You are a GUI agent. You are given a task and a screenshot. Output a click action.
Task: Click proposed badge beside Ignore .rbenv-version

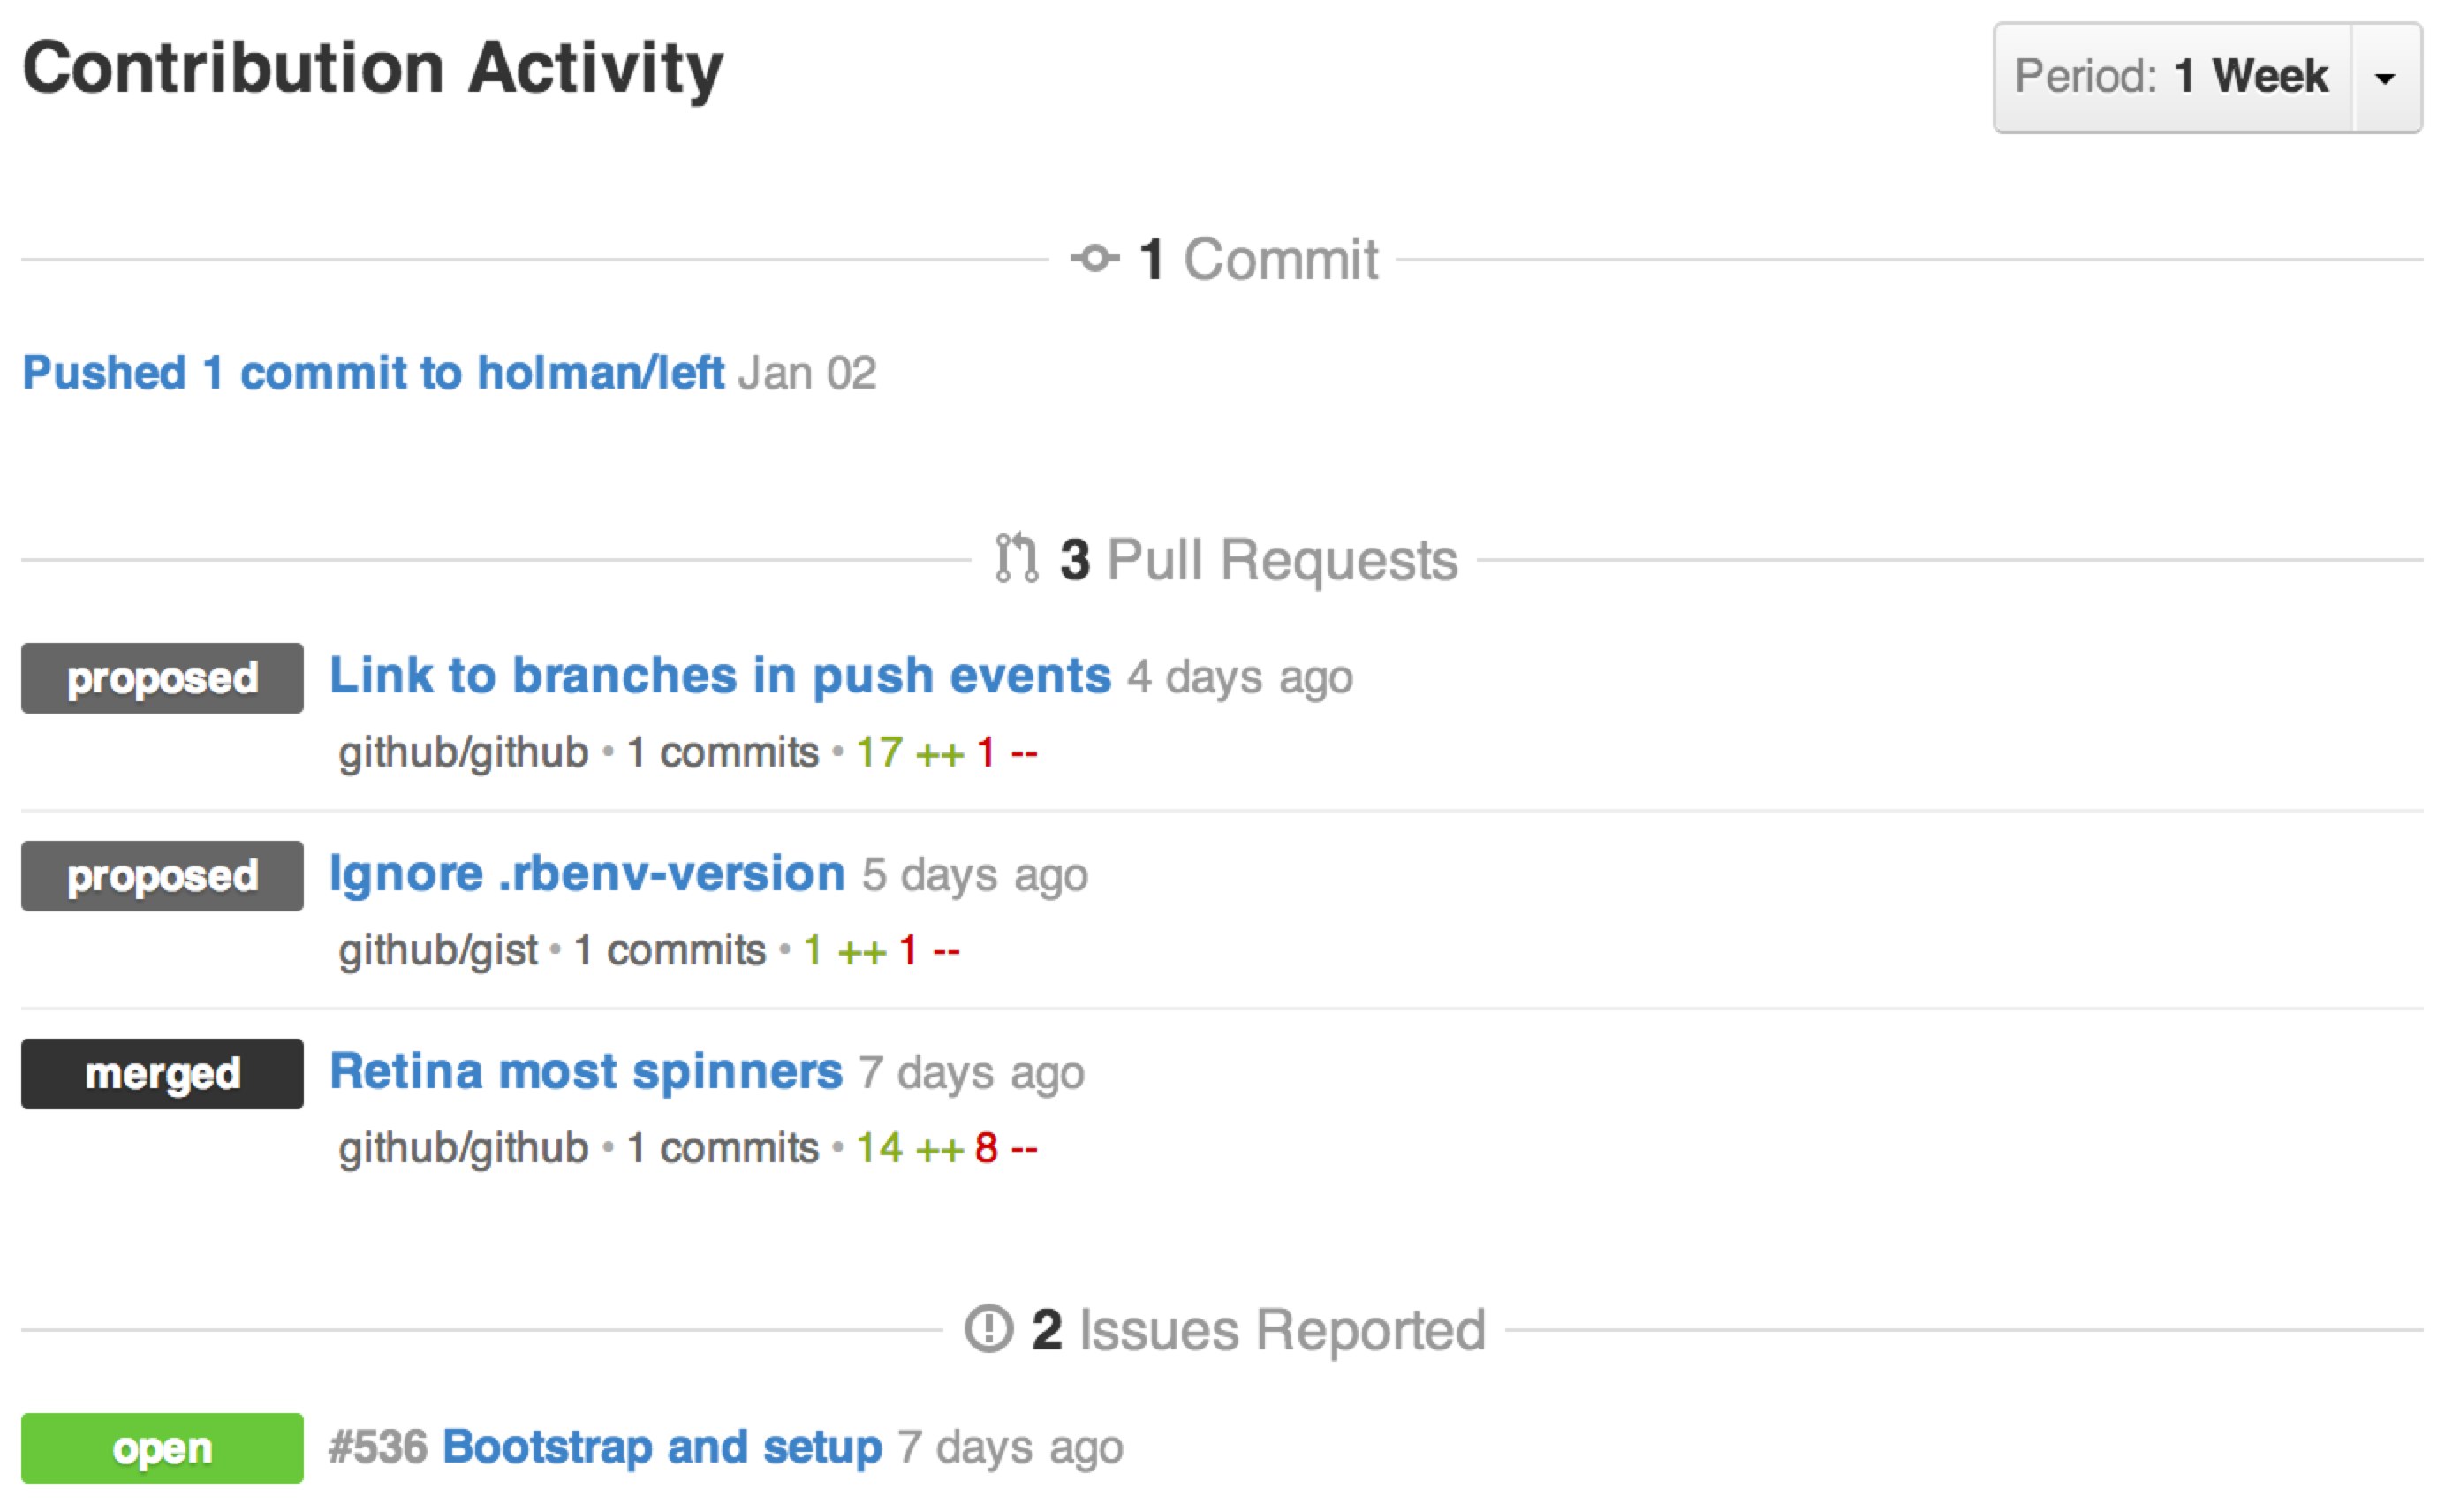coord(162,876)
